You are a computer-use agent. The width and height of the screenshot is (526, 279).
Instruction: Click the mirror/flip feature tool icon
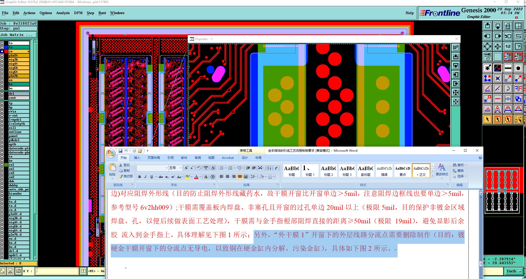pos(518,89)
